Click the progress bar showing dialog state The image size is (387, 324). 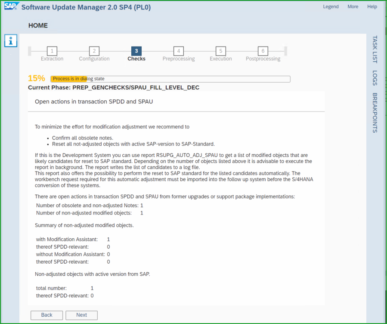click(x=170, y=79)
